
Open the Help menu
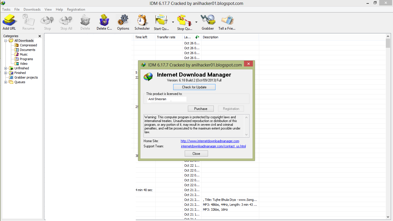click(59, 9)
